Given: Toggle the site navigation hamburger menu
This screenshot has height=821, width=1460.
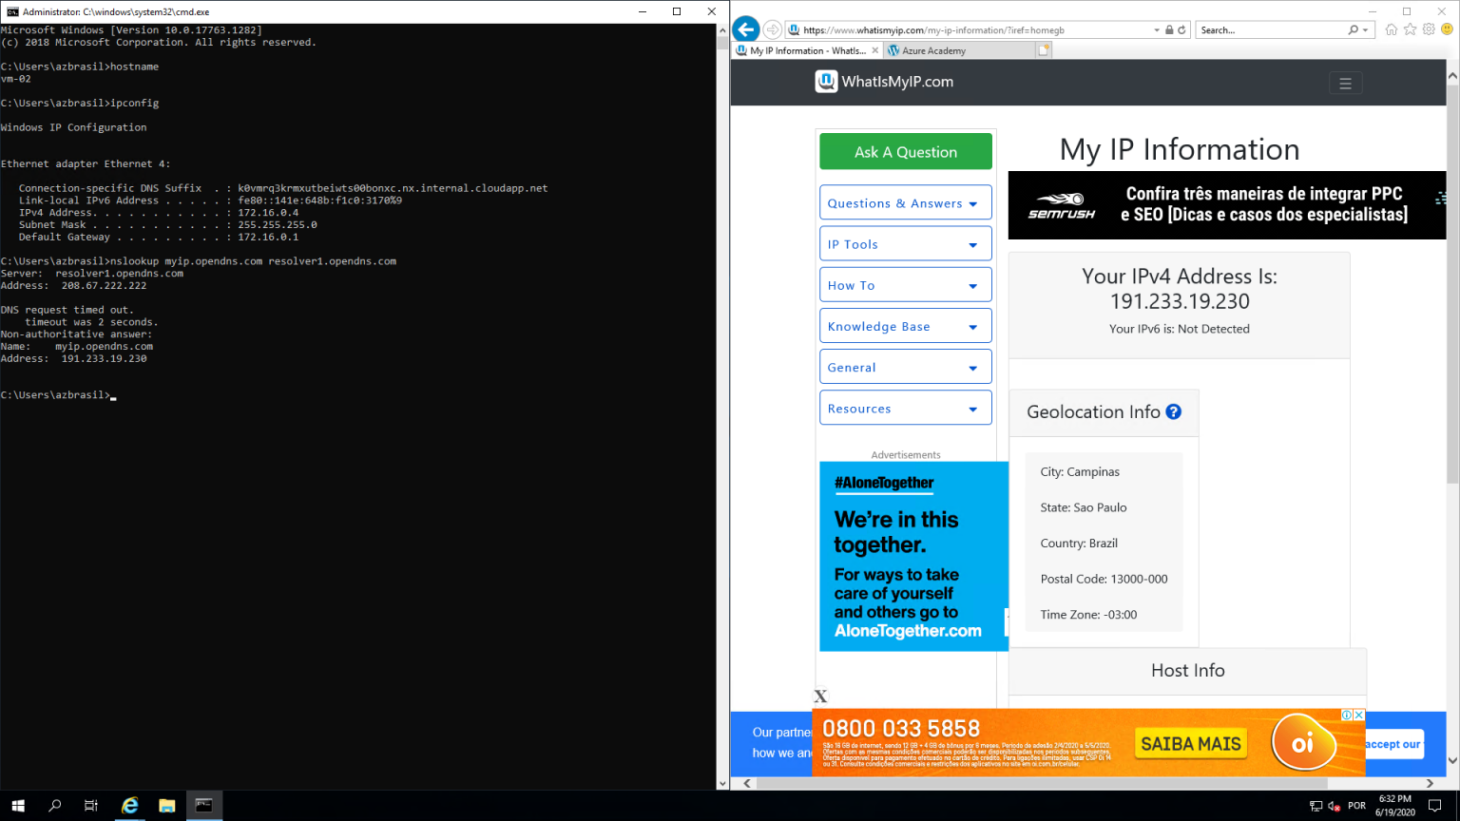Looking at the screenshot, I should pos(1345,83).
